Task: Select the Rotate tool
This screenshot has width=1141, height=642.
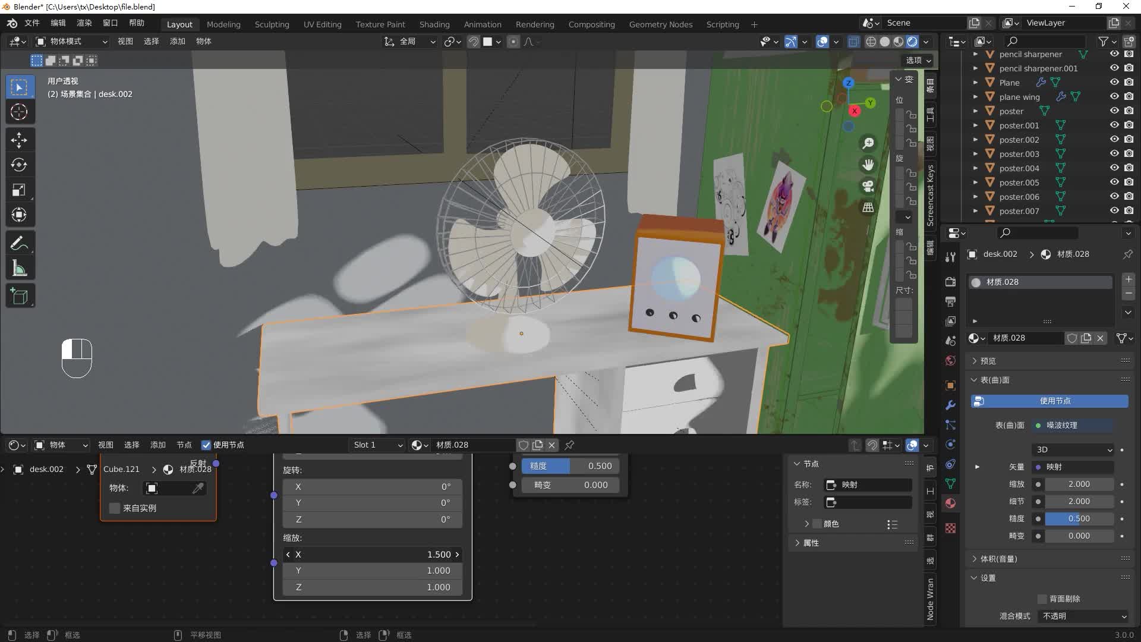Action: click(19, 165)
